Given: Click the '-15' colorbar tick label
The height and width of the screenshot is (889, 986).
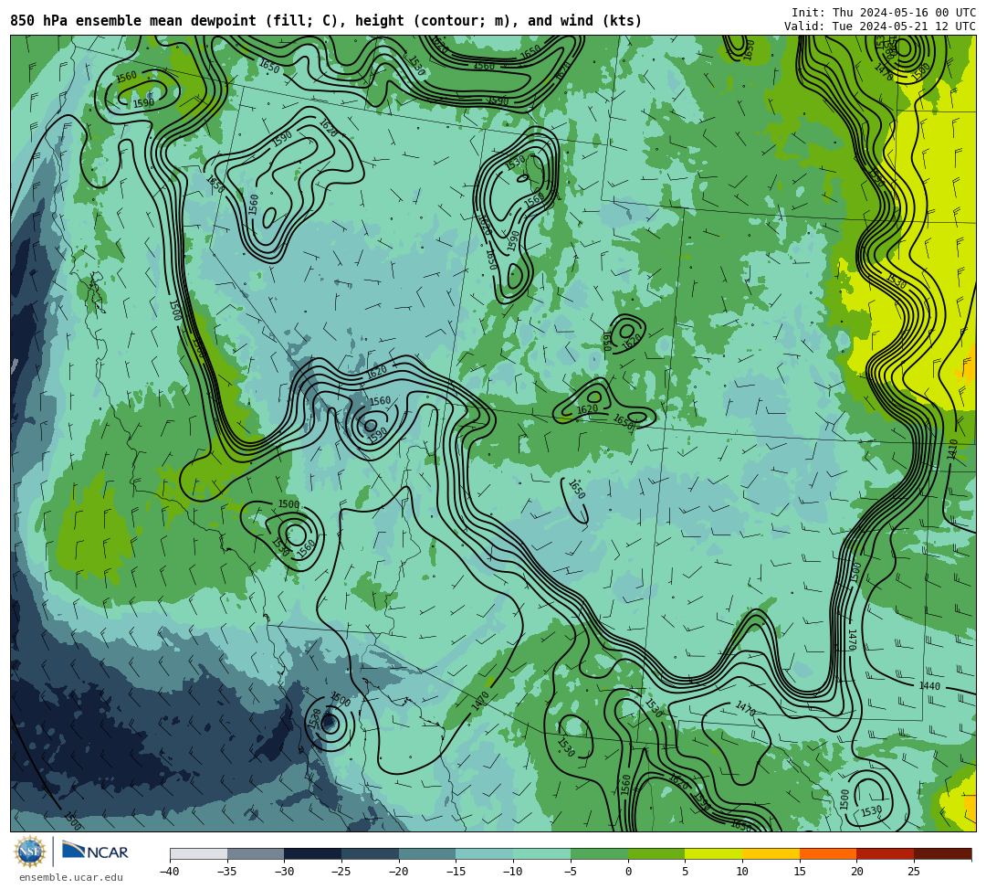Looking at the screenshot, I should pos(456,872).
